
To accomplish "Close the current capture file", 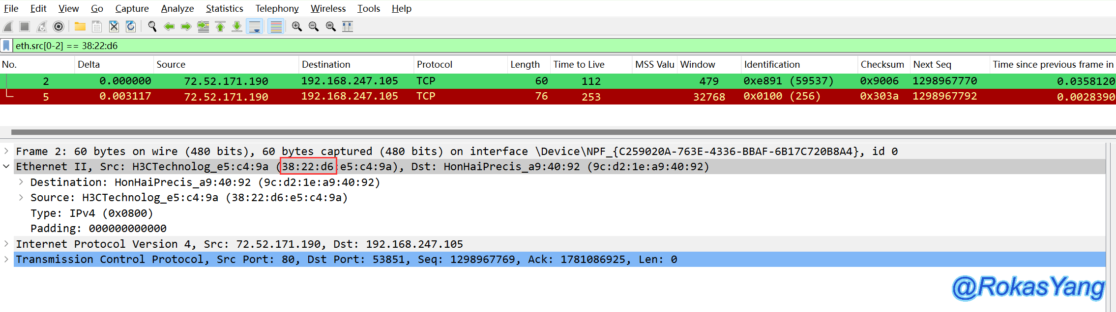I will 114,26.
